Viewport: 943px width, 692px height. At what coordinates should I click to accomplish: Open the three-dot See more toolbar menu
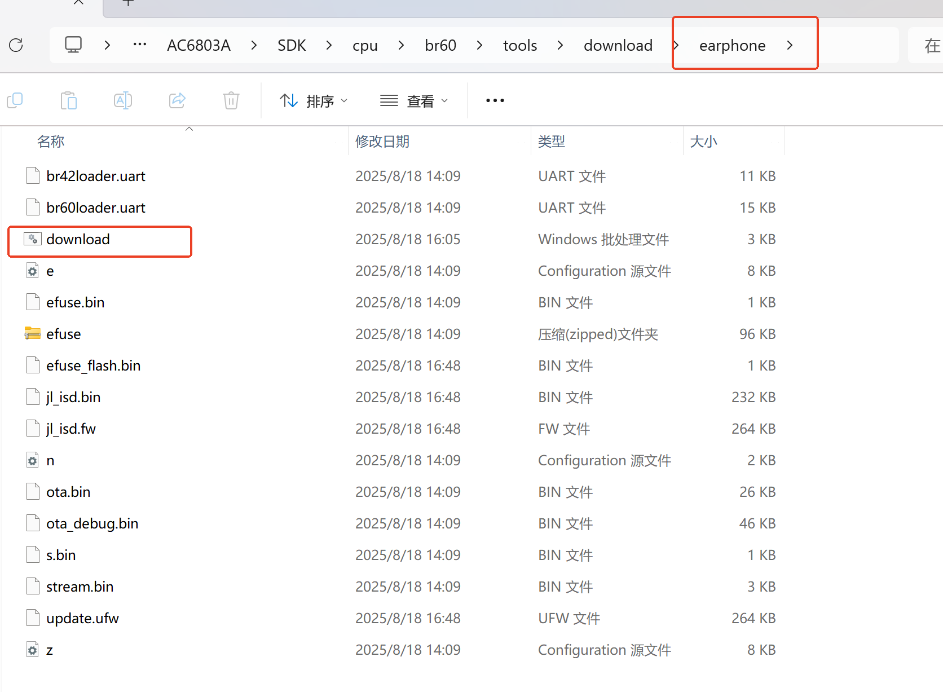[x=495, y=101]
